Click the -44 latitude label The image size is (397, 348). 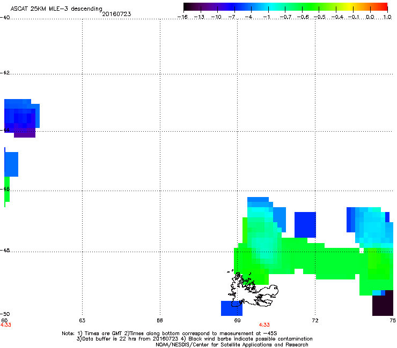click(5, 130)
